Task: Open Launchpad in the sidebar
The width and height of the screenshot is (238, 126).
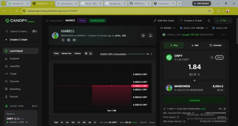Action: click(x=21, y=51)
